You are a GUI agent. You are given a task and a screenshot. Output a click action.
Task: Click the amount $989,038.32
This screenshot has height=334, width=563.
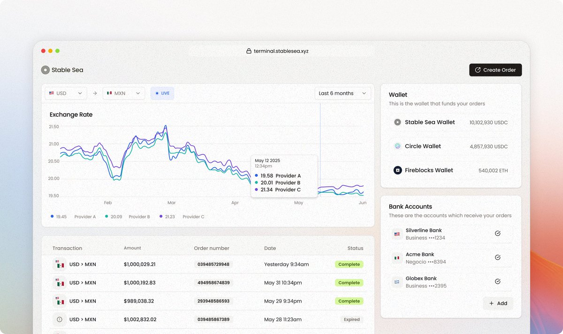tap(139, 301)
